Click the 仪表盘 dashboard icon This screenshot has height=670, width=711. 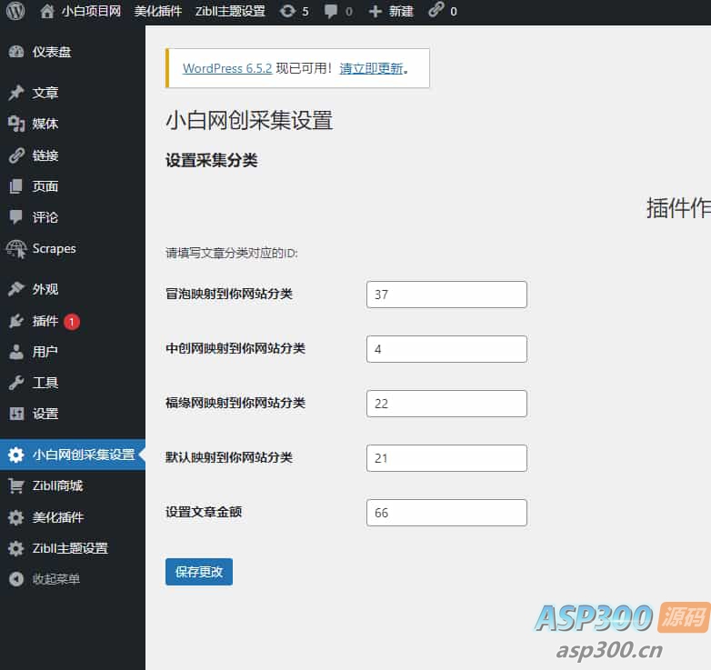tap(16, 52)
